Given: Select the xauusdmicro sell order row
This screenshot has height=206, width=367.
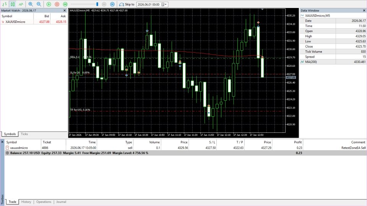Looking at the screenshot, I should [x=186, y=148].
